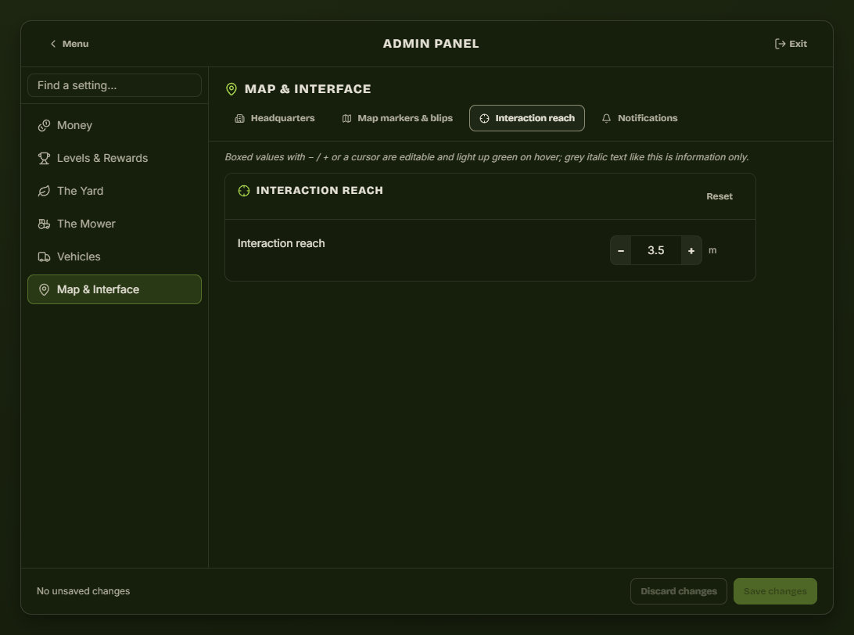Click the map icon on Map markers & blips tab
Viewport: 854px width, 635px height.
point(346,118)
